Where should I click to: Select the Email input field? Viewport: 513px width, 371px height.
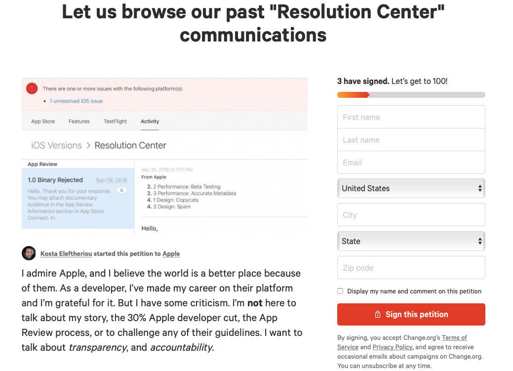(x=411, y=163)
